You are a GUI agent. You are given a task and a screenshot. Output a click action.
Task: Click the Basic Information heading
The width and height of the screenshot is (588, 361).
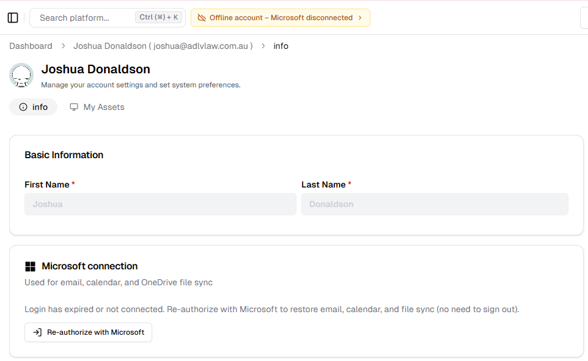pos(64,155)
